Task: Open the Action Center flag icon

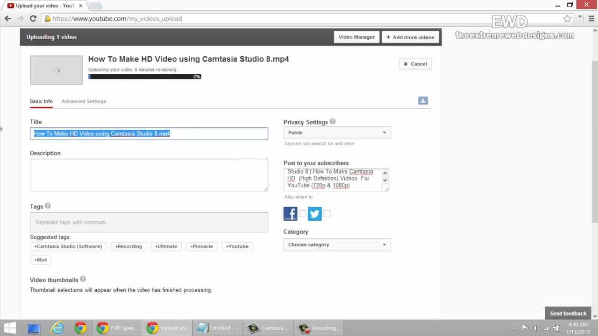Action: [x=525, y=328]
